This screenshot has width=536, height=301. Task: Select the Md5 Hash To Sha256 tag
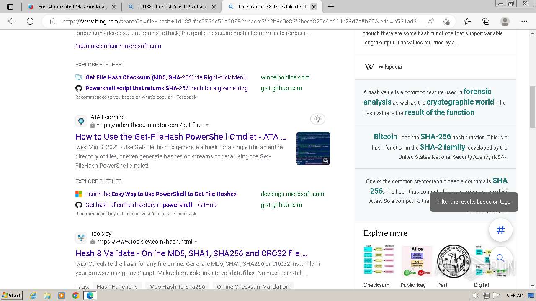click(x=177, y=286)
